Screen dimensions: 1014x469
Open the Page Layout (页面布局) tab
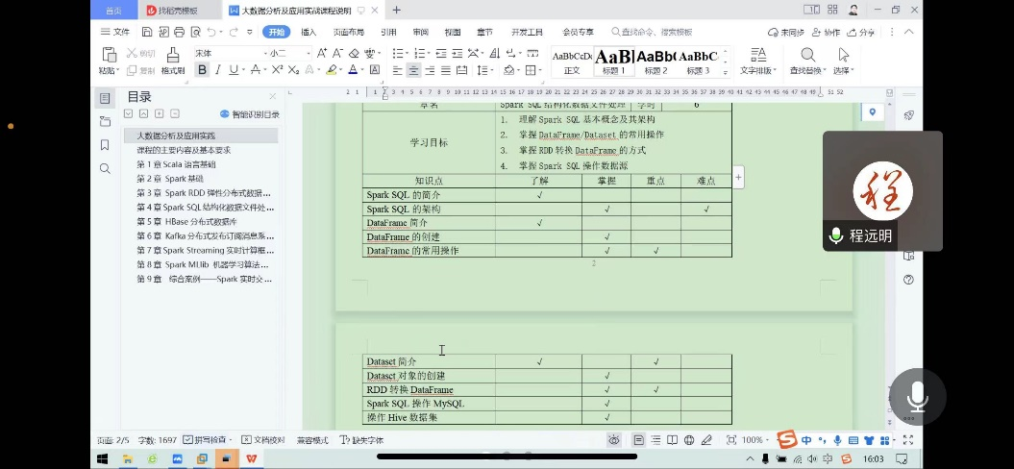[x=348, y=32]
